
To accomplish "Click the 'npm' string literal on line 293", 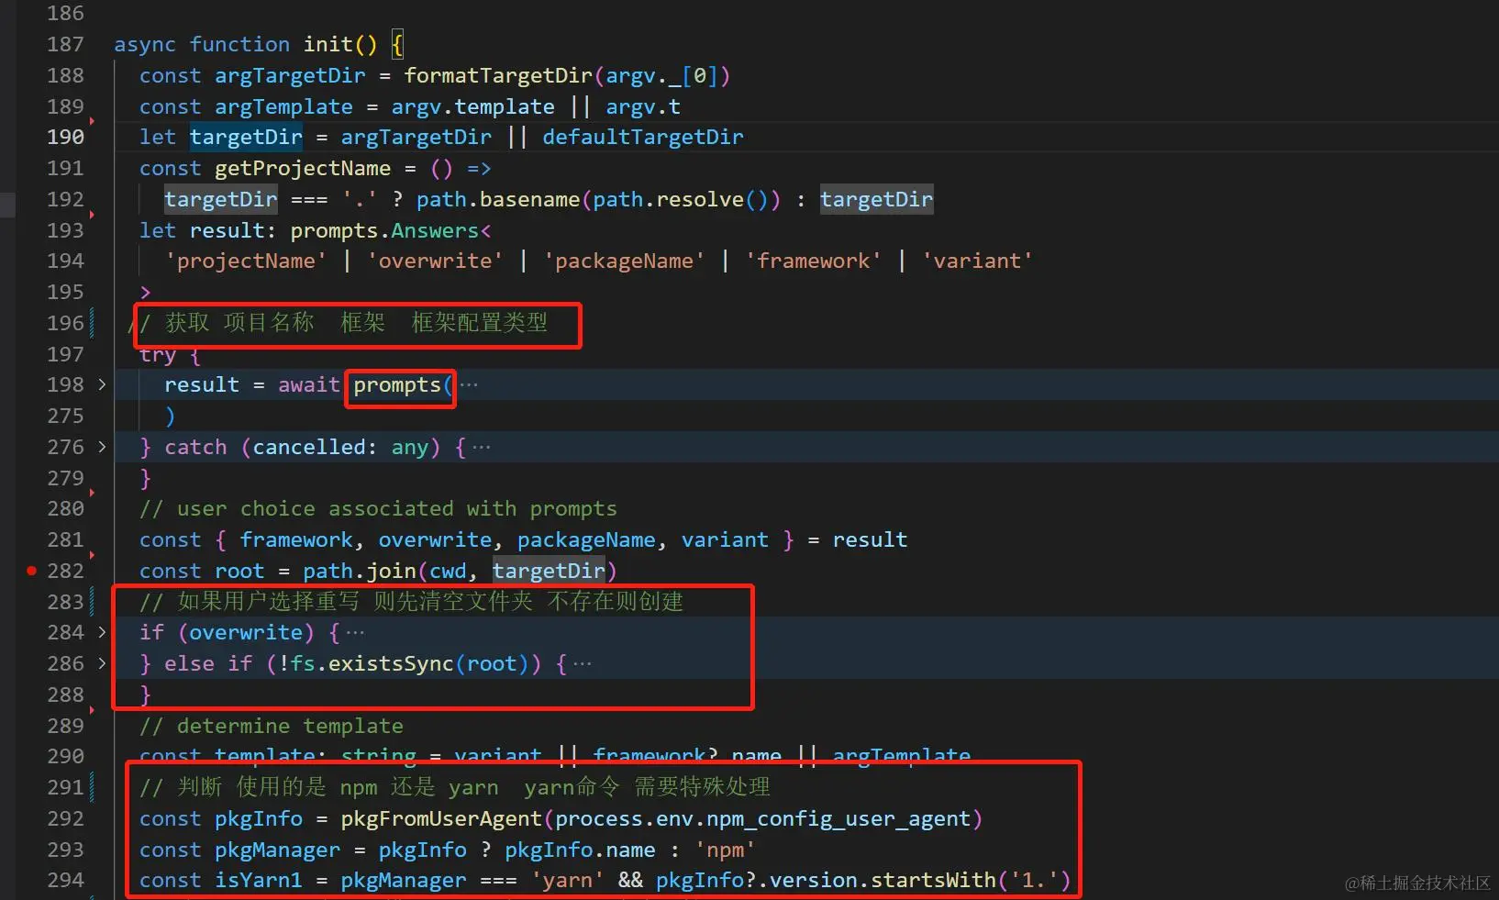I will click(725, 850).
